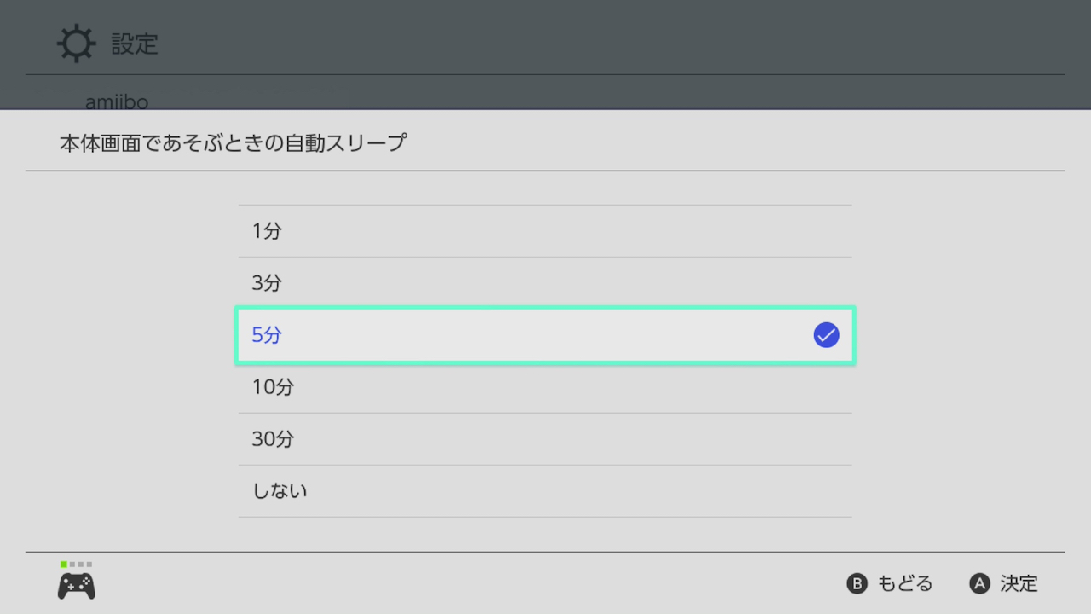1091x614 pixels.
Task: Pick the 30分 sleep option
Action: click(x=545, y=439)
